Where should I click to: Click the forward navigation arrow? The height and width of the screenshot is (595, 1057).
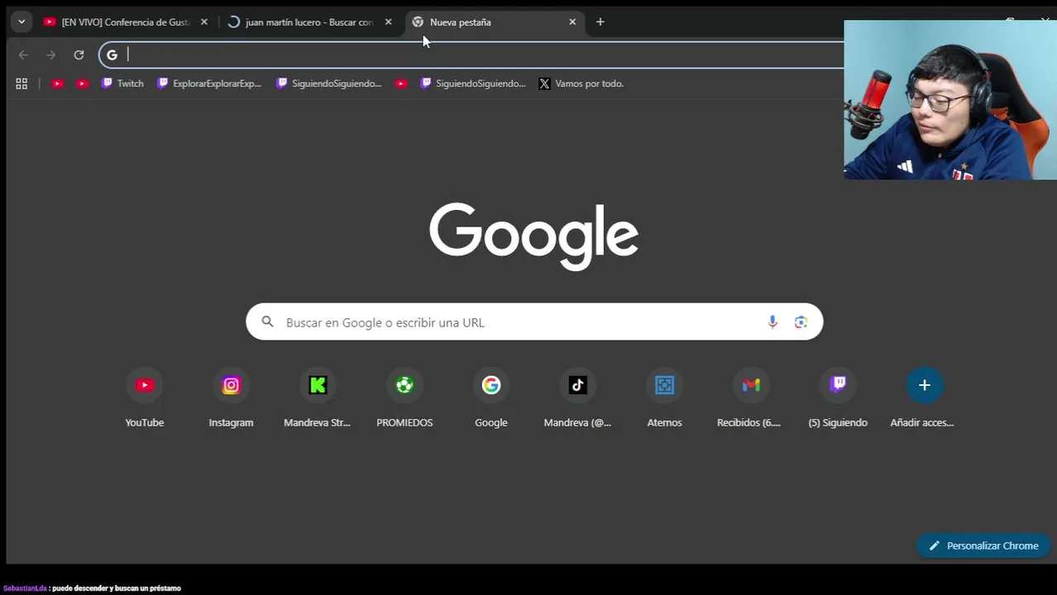(x=51, y=55)
